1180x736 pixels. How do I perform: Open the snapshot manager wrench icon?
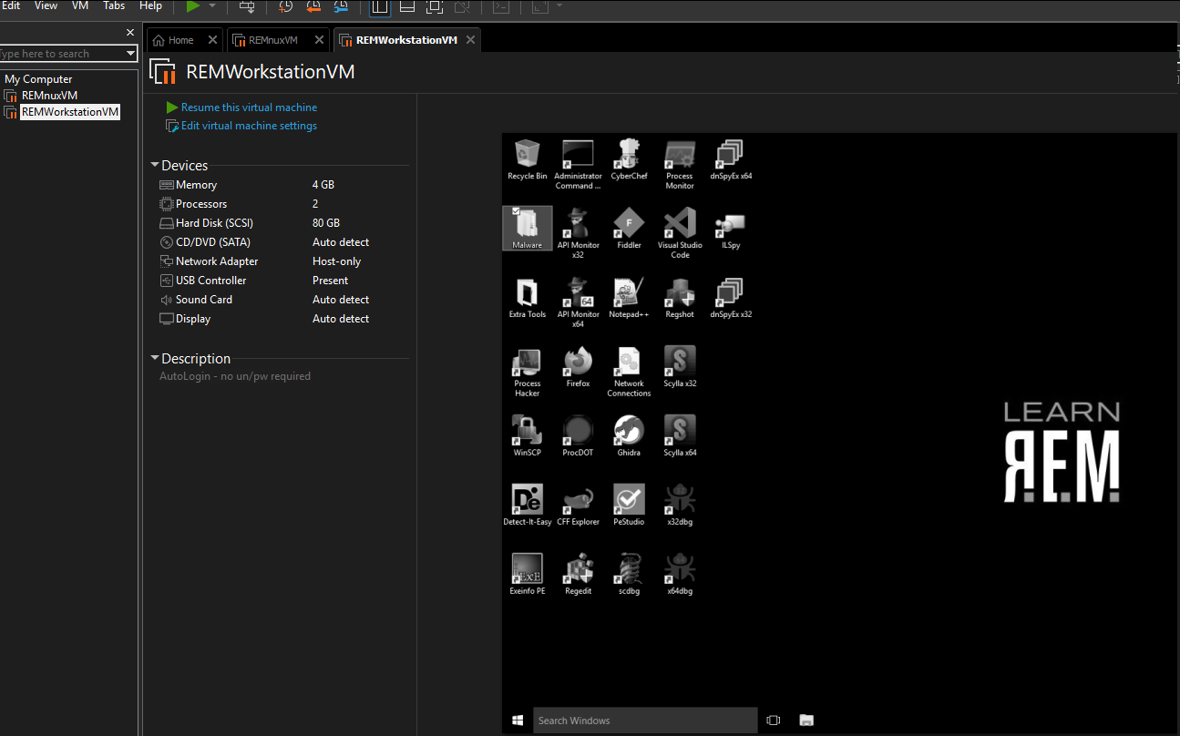coord(340,6)
